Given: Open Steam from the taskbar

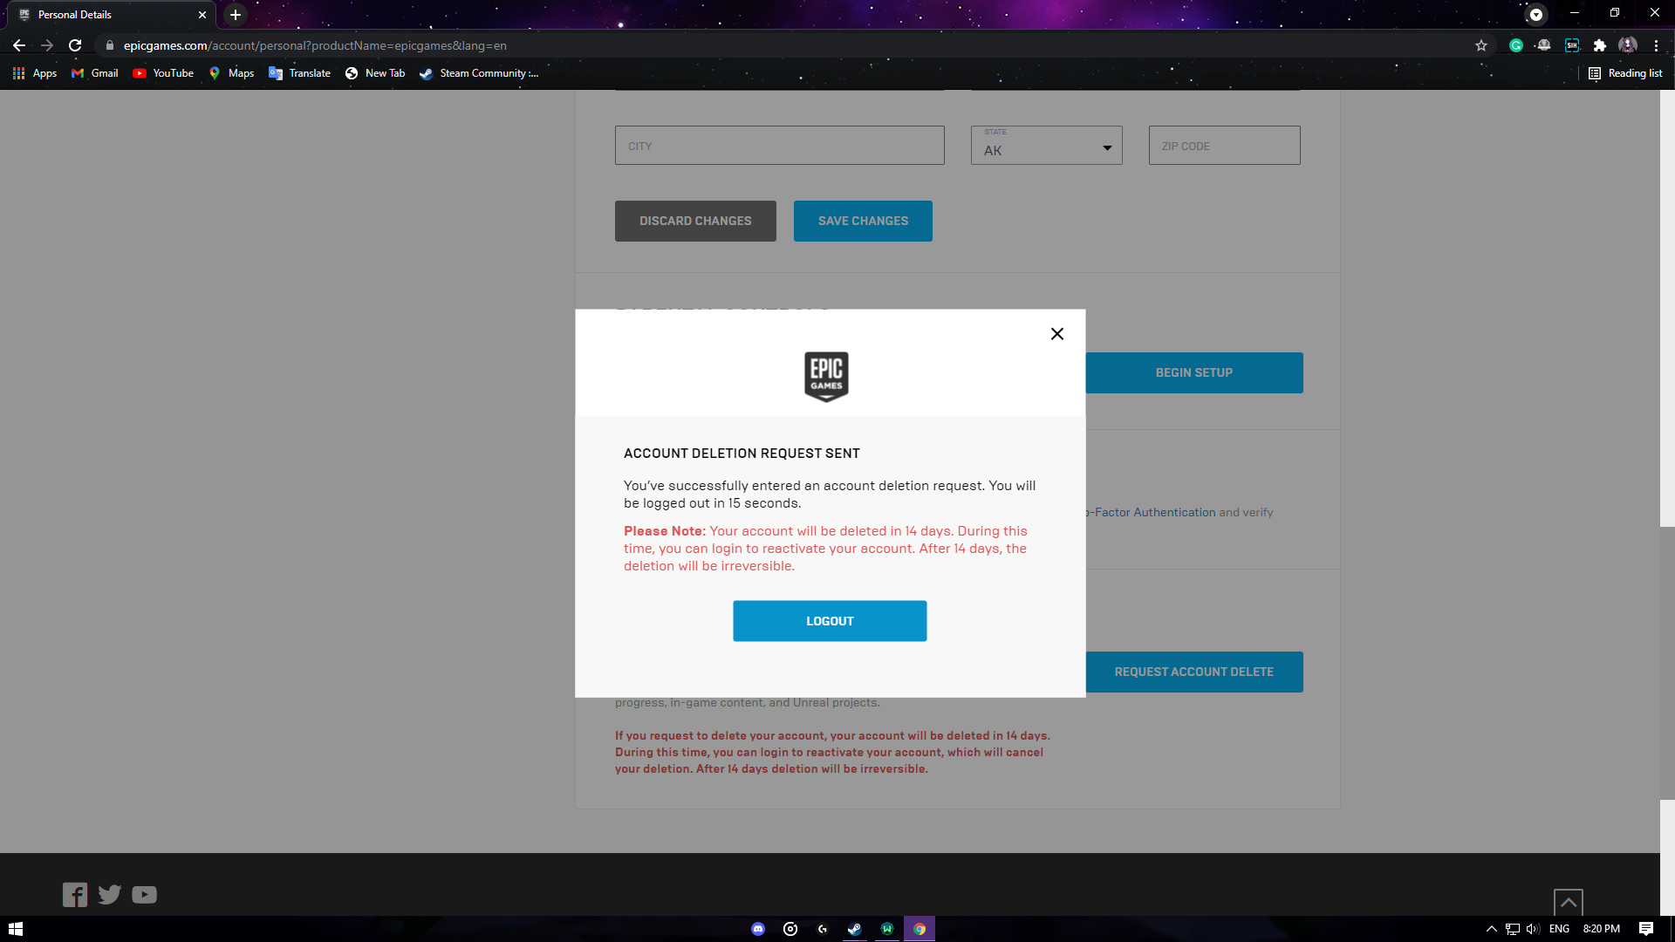Looking at the screenshot, I should point(855,929).
